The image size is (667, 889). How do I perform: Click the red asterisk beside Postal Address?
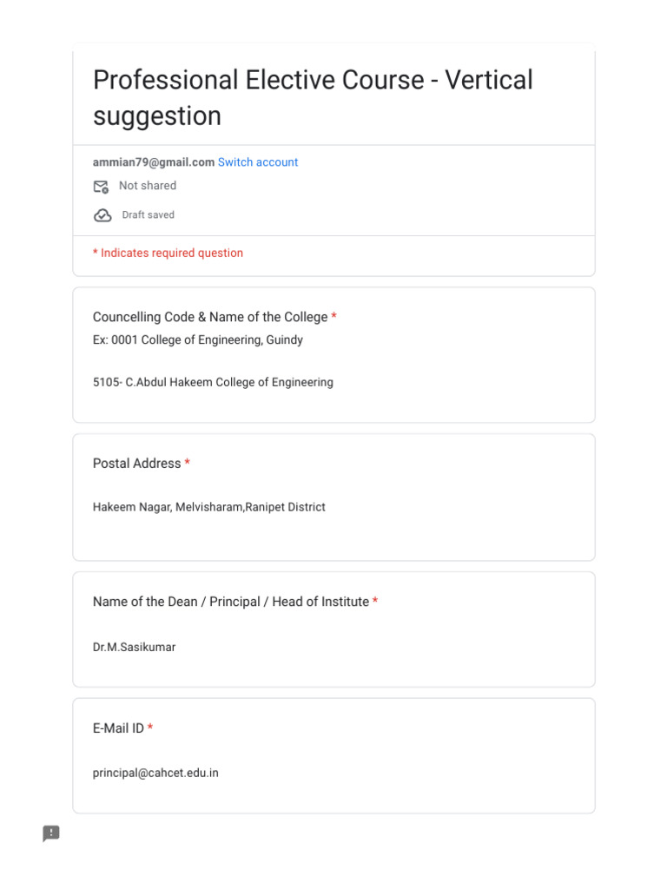(x=187, y=464)
